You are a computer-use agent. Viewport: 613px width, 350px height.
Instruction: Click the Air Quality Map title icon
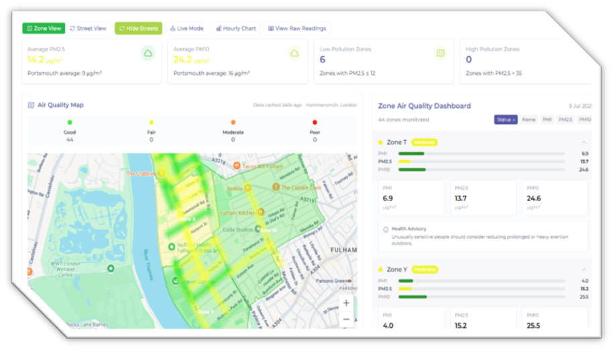click(x=31, y=105)
